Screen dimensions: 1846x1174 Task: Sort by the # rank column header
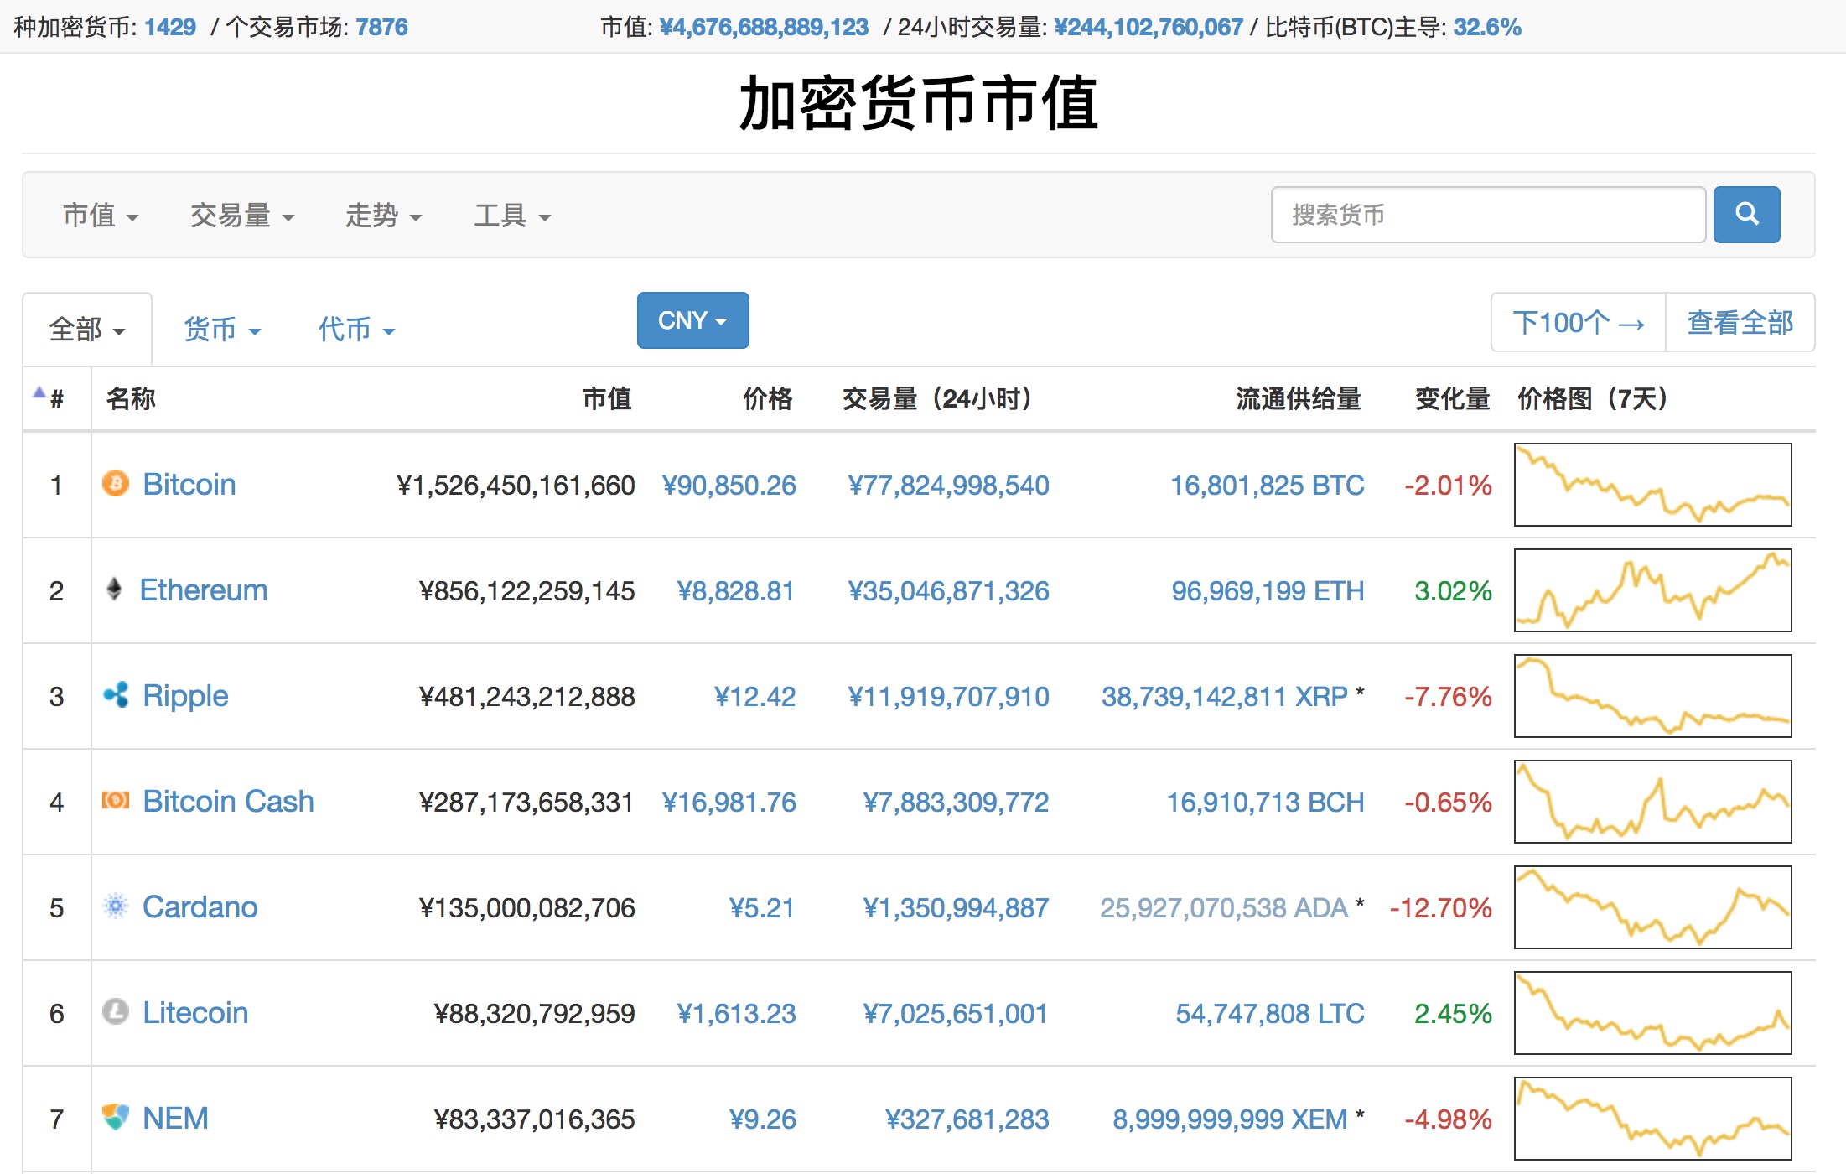[x=55, y=399]
